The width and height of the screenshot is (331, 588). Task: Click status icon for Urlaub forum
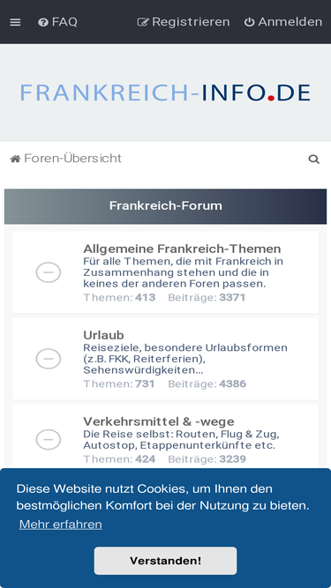pos(49,359)
